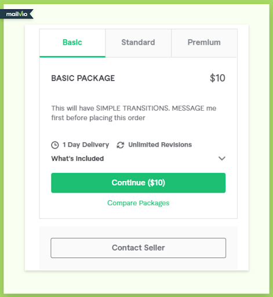Click the word mailvio in logo
The width and height of the screenshot is (273, 297).
[x=17, y=14]
